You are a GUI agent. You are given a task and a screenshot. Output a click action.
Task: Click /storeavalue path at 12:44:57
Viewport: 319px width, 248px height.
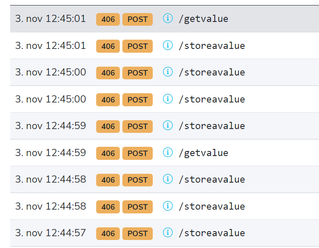[x=212, y=233]
